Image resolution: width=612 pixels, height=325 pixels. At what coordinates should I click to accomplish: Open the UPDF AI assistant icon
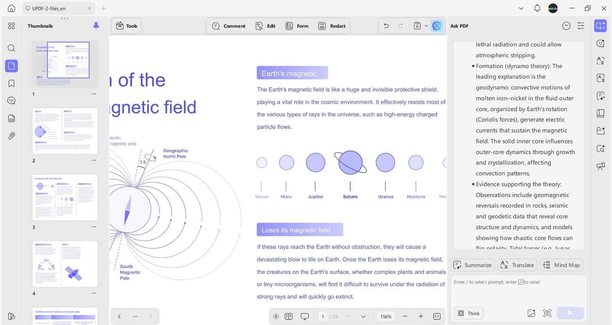pos(437,26)
